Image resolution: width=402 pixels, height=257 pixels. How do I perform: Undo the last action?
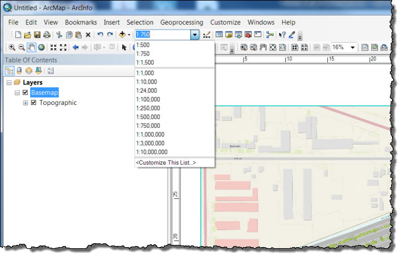click(x=100, y=35)
